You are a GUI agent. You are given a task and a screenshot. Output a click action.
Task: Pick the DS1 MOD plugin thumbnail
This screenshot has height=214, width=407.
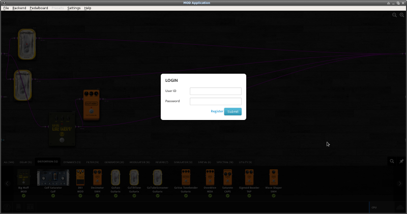coord(80,177)
